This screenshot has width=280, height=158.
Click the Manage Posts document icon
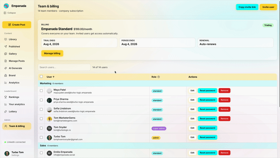pyautogui.click(x=5, y=61)
